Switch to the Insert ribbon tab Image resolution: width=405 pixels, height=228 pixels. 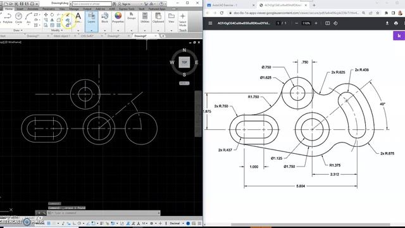point(20,9)
